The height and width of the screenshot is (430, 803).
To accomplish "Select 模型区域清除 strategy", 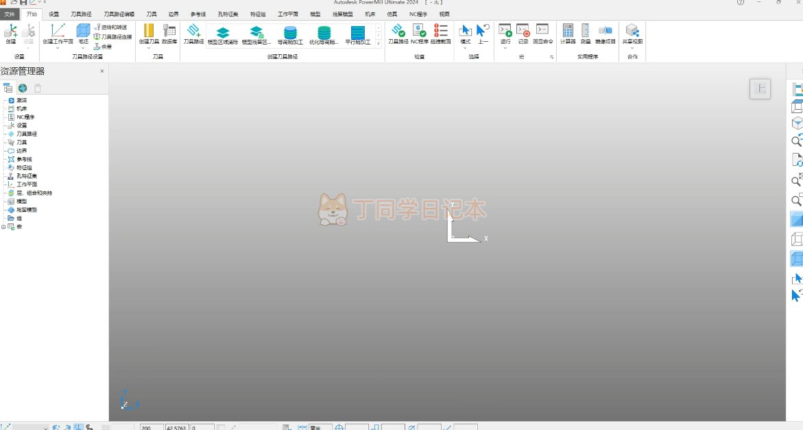I will click(223, 36).
